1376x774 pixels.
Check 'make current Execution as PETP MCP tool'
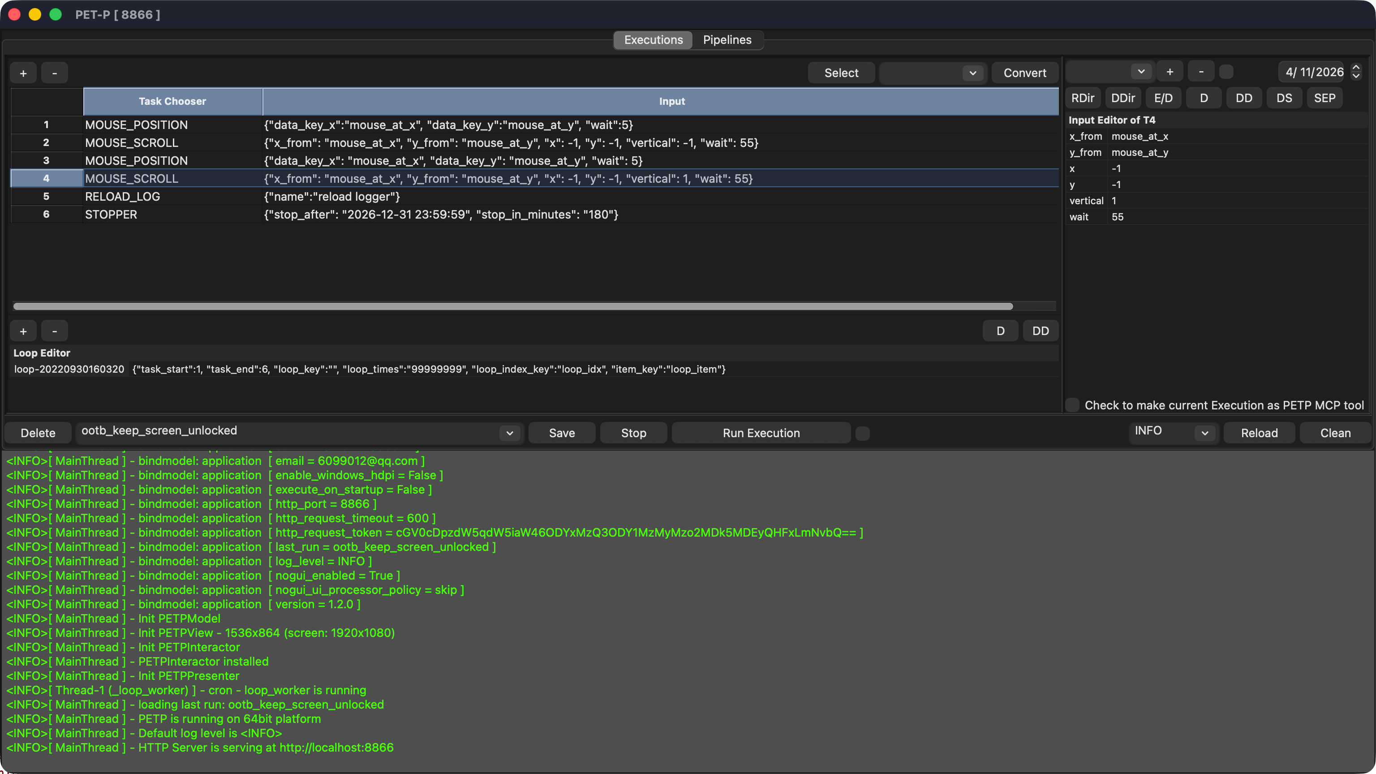pyautogui.click(x=1072, y=405)
